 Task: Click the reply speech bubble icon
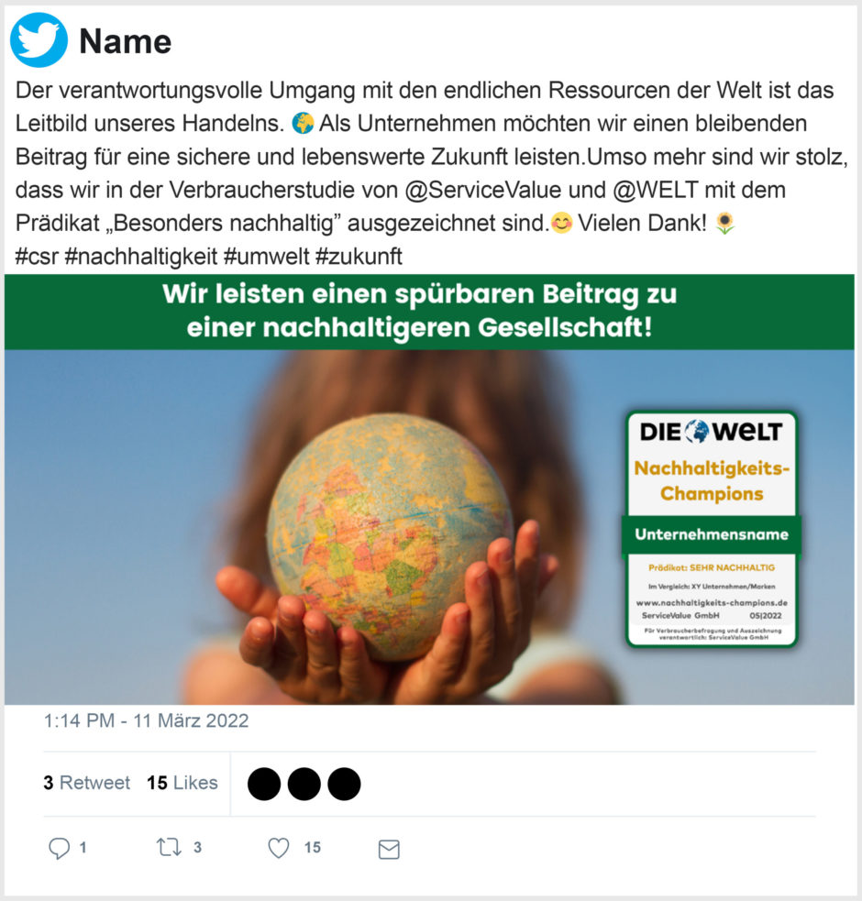(x=59, y=848)
